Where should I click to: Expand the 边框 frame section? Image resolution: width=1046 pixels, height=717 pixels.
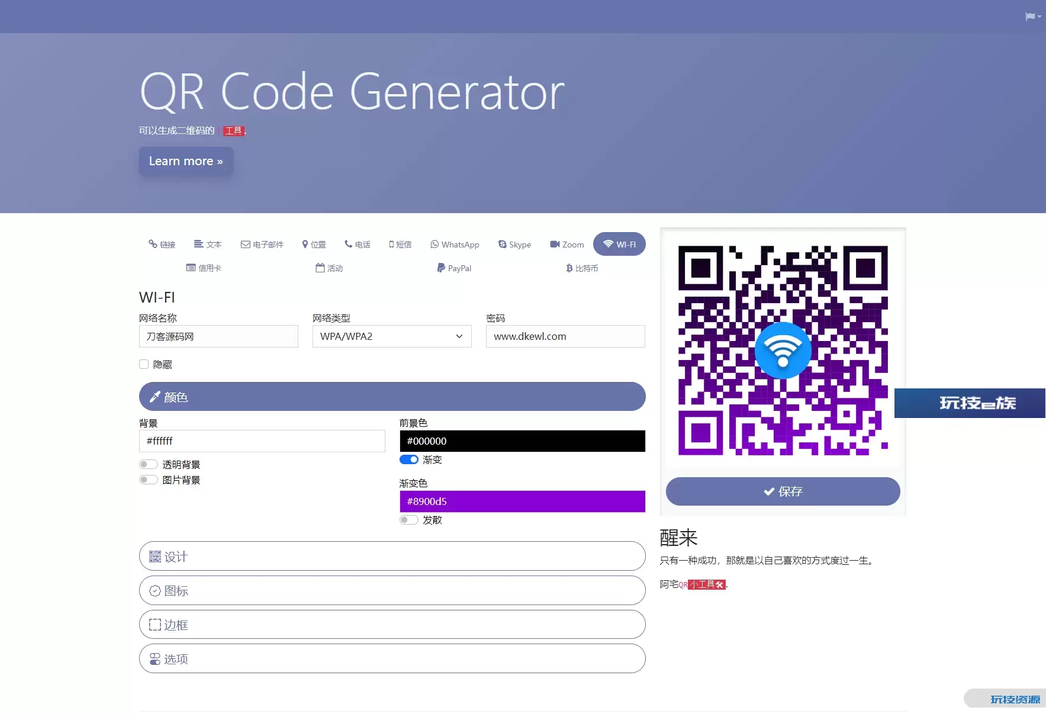pyautogui.click(x=392, y=625)
